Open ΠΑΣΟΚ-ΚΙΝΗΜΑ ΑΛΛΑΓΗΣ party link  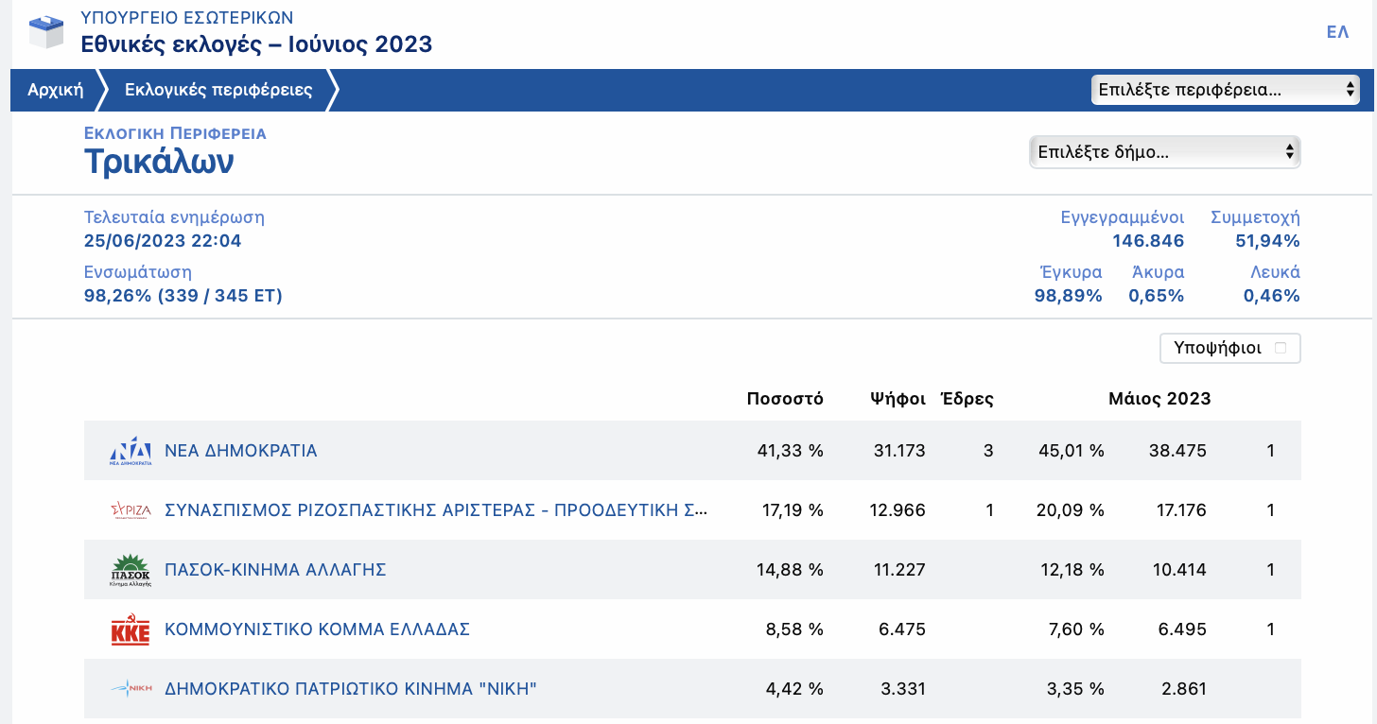pyautogui.click(x=275, y=570)
